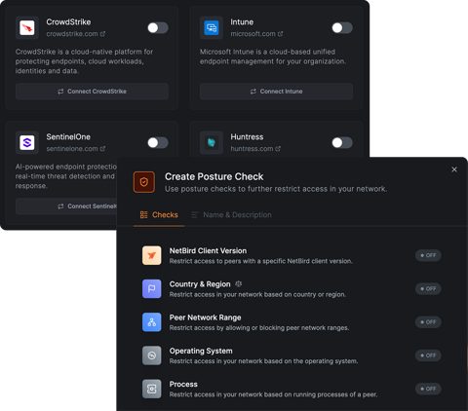Click the Huntress logo icon

(x=212, y=142)
